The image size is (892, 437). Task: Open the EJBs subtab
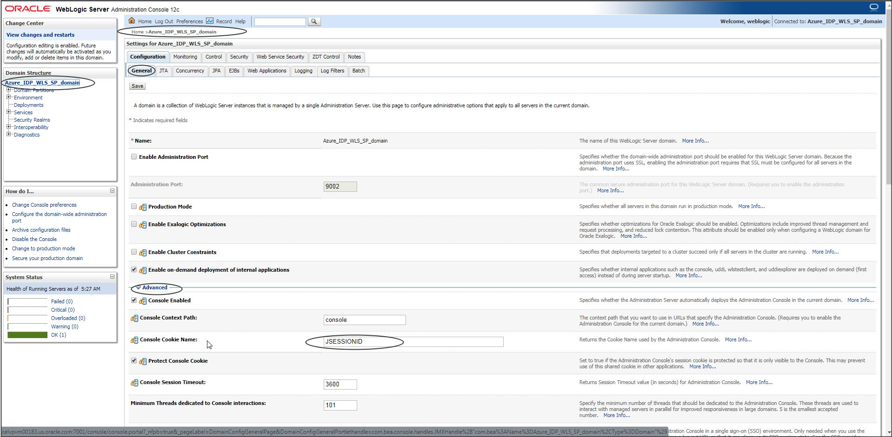[234, 71]
